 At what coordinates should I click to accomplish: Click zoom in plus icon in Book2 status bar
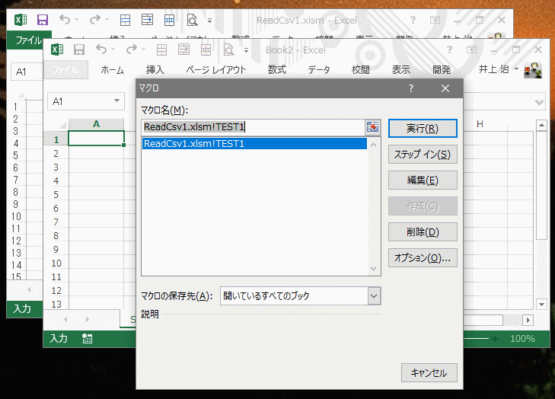[x=494, y=339]
